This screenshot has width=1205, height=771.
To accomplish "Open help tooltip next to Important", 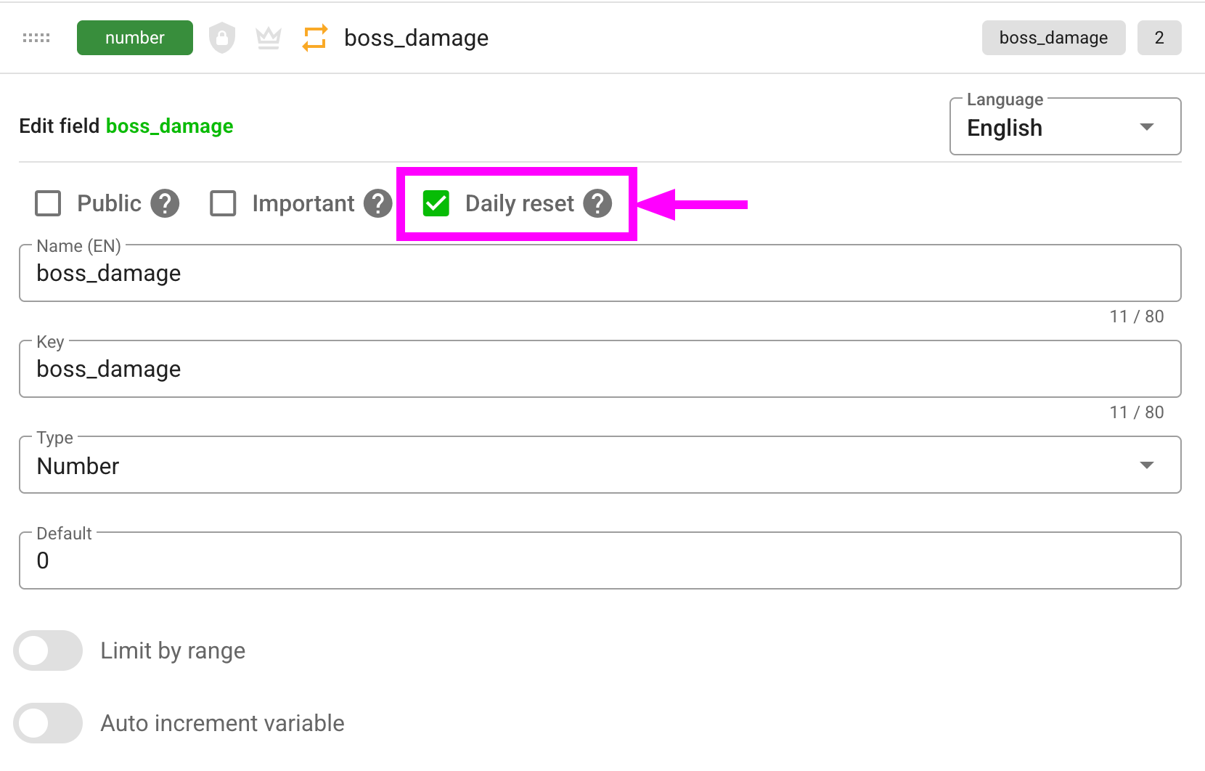I will pos(377,203).
